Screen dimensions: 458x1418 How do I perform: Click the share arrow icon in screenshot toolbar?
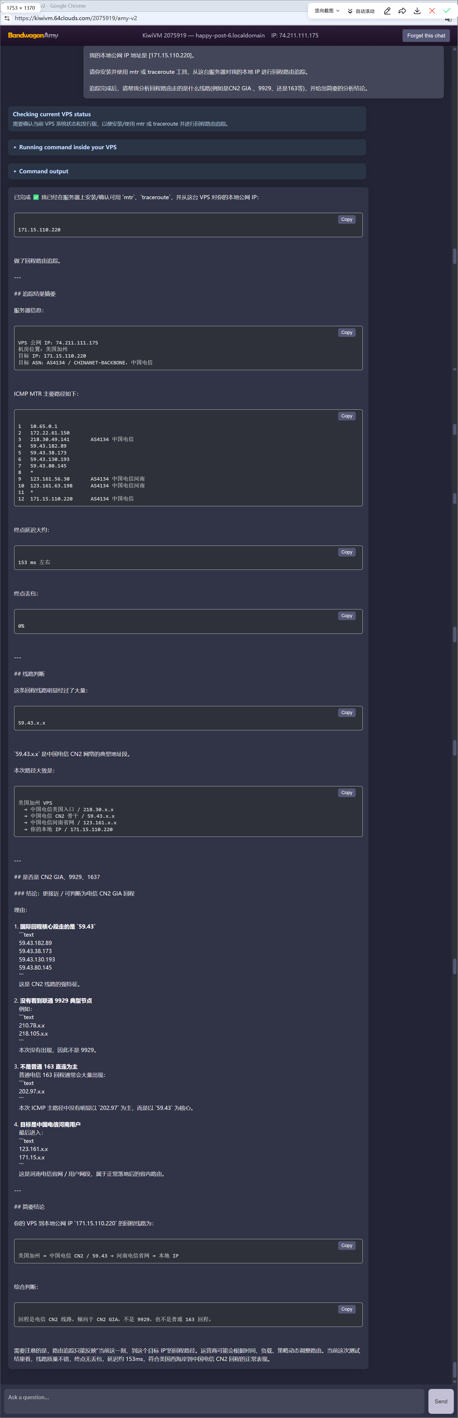point(403,10)
